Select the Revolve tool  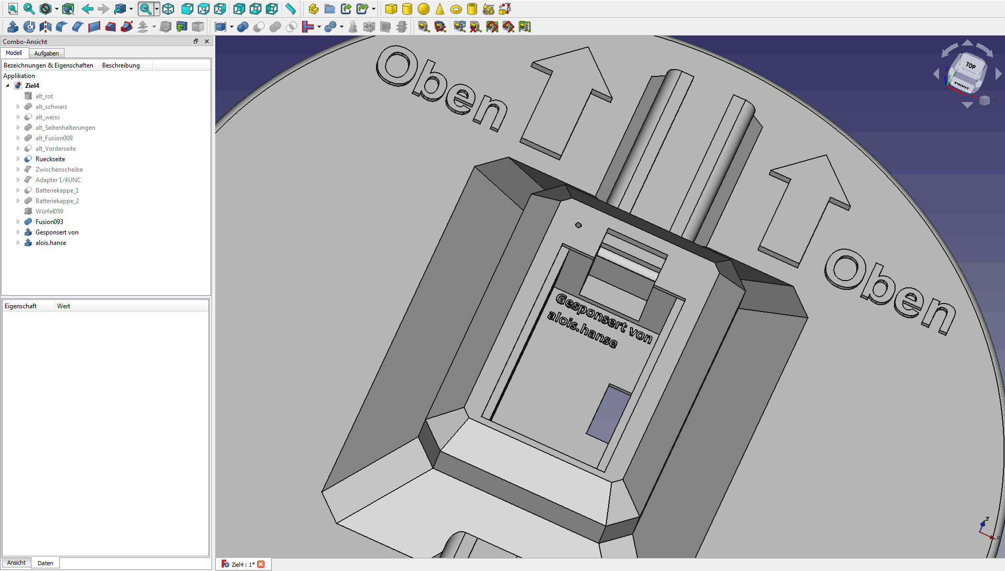tap(29, 27)
